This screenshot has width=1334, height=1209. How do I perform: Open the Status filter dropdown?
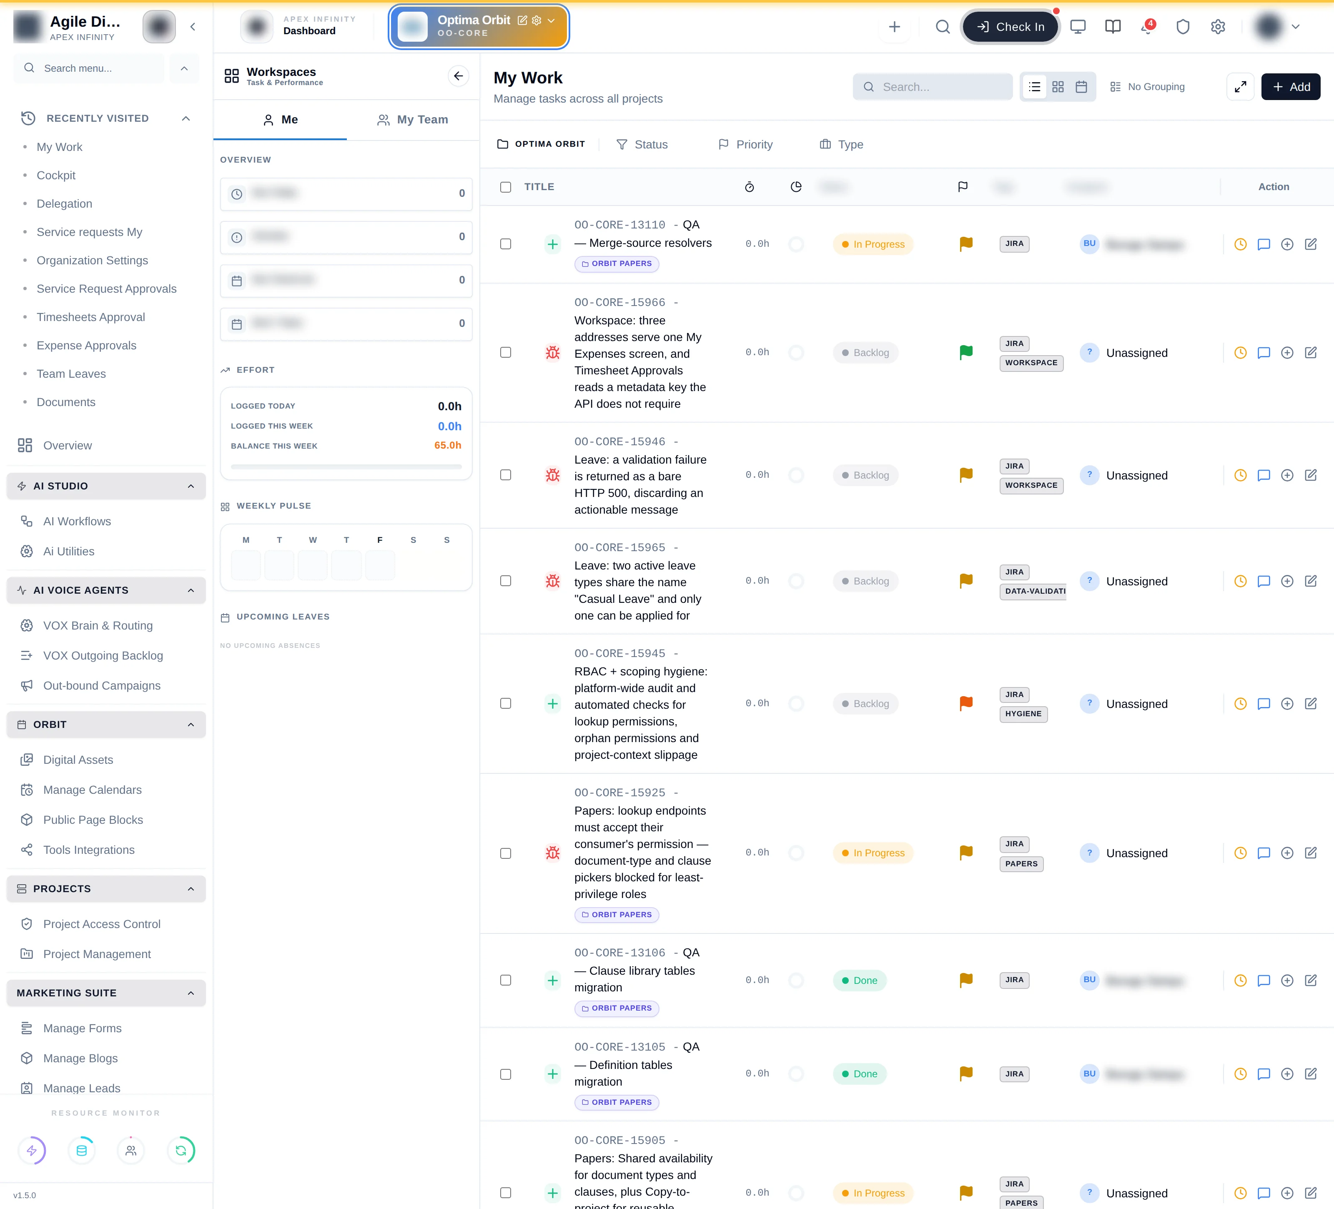coord(642,144)
